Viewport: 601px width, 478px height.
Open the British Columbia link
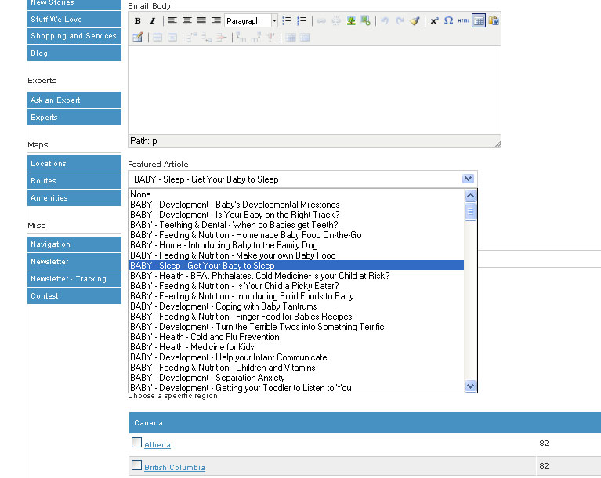coord(174,468)
